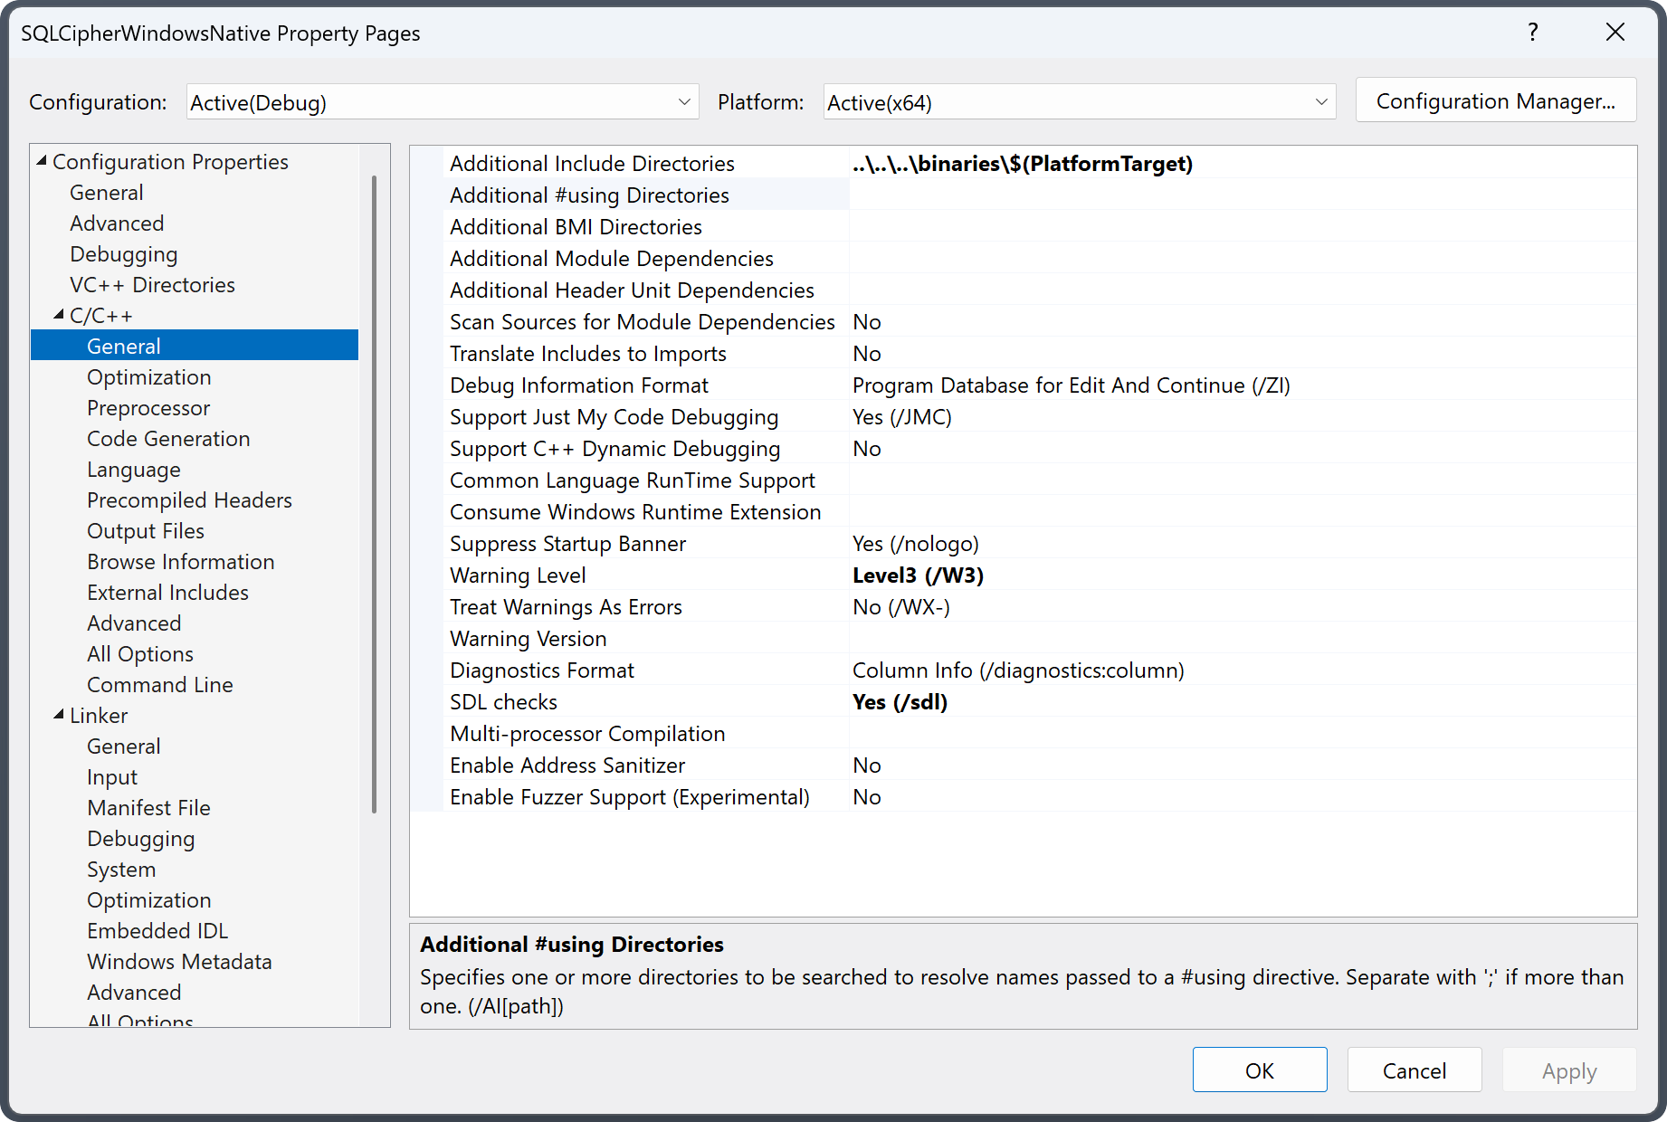Dismiss dialog with Cancel button
The image size is (1667, 1122).
coord(1414,1070)
